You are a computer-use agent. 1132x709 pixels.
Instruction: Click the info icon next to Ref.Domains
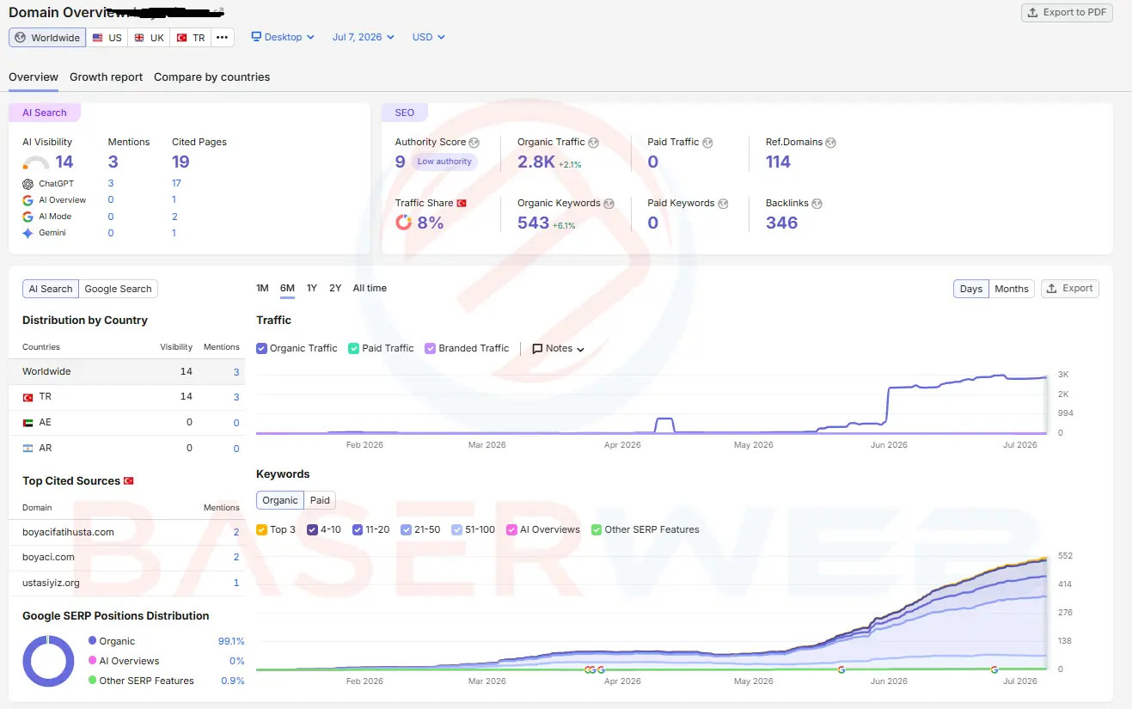tap(830, 143)
